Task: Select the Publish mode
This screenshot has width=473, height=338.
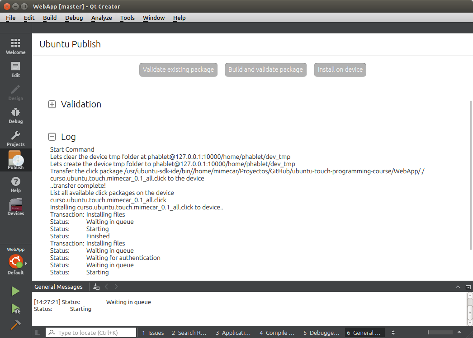Action: [16, 160]
